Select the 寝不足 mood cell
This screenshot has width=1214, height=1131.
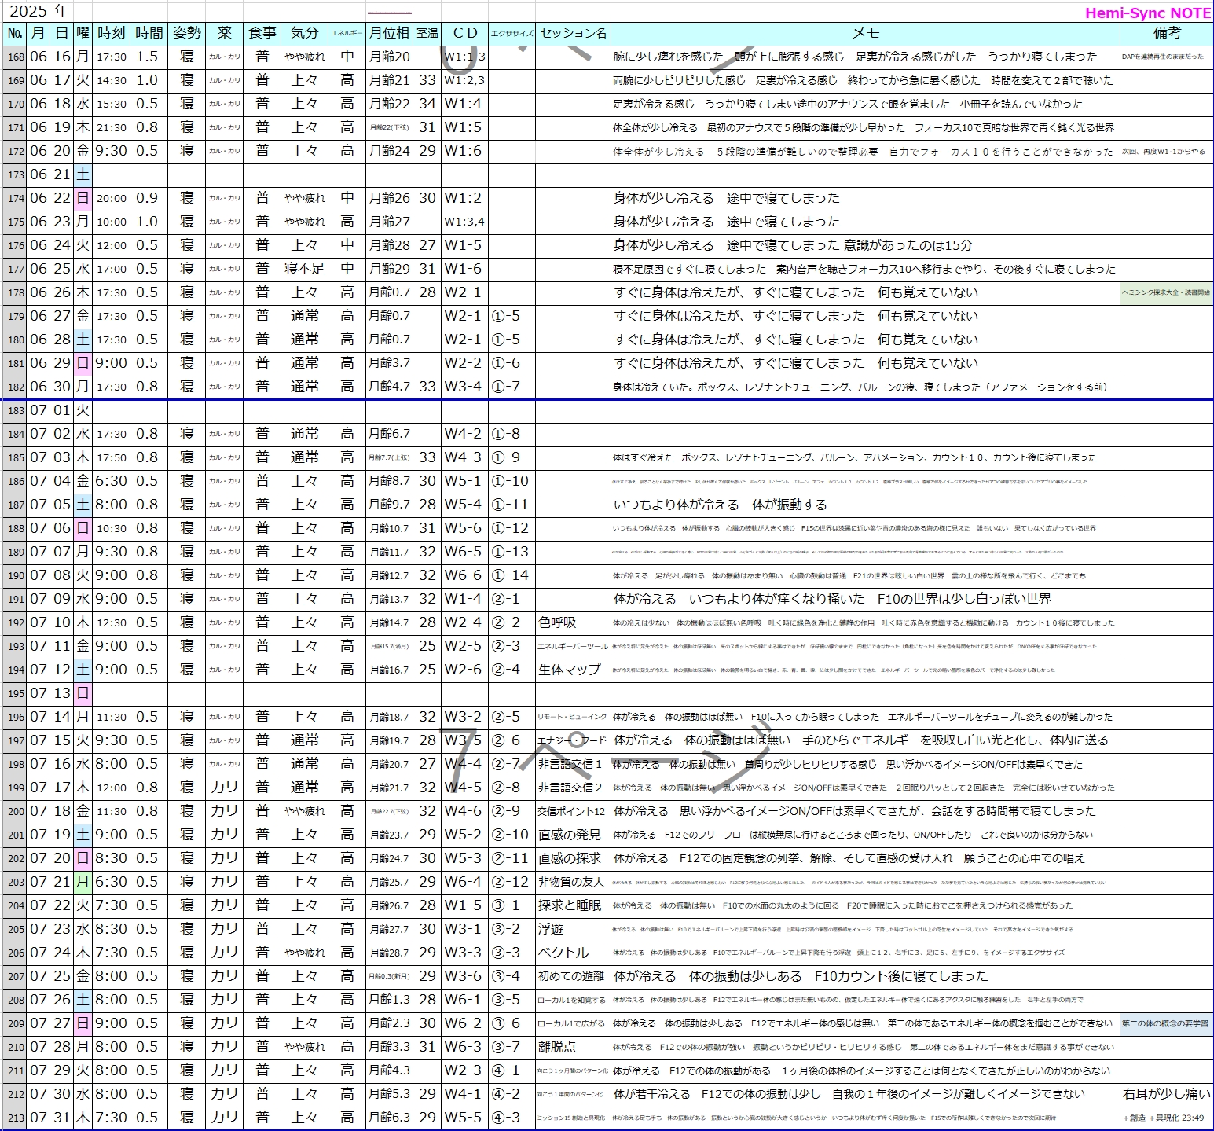tap(304, 269)
